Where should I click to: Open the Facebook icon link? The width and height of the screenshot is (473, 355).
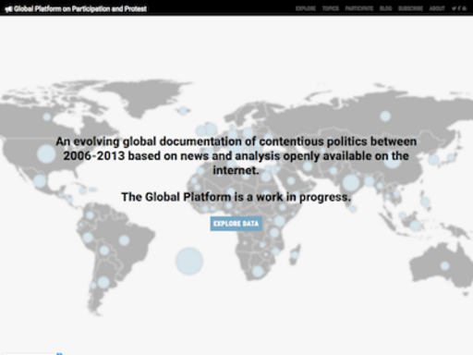click(459, 8)
